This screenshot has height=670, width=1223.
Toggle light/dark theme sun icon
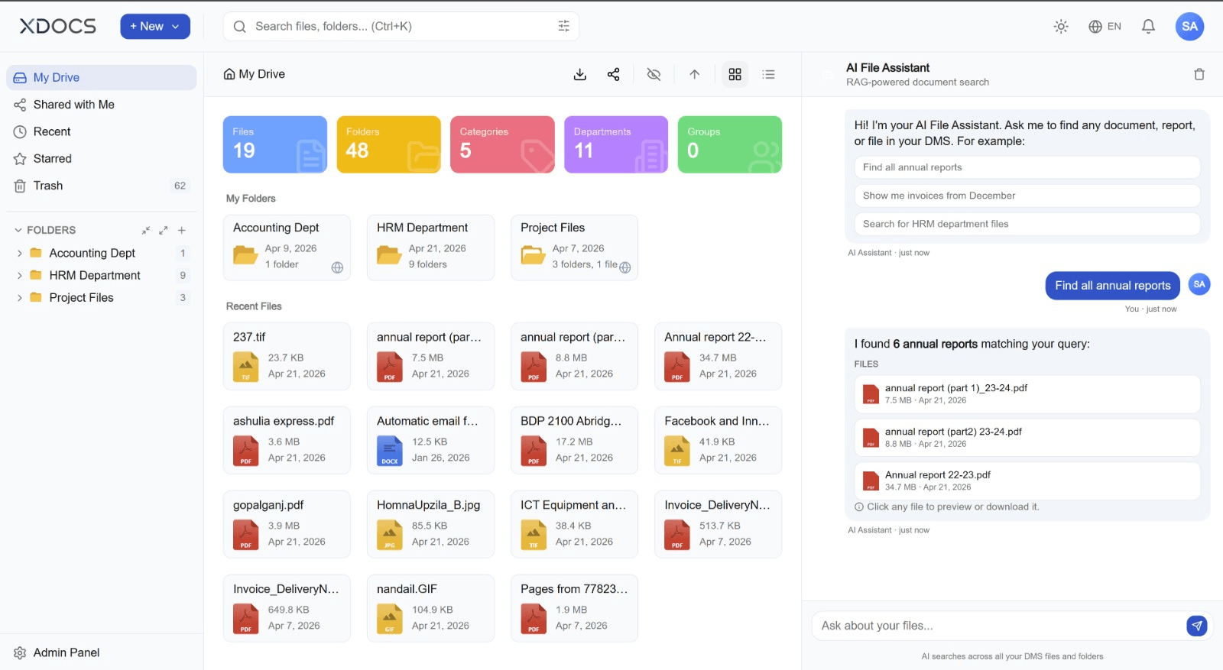click(1061, 27)
